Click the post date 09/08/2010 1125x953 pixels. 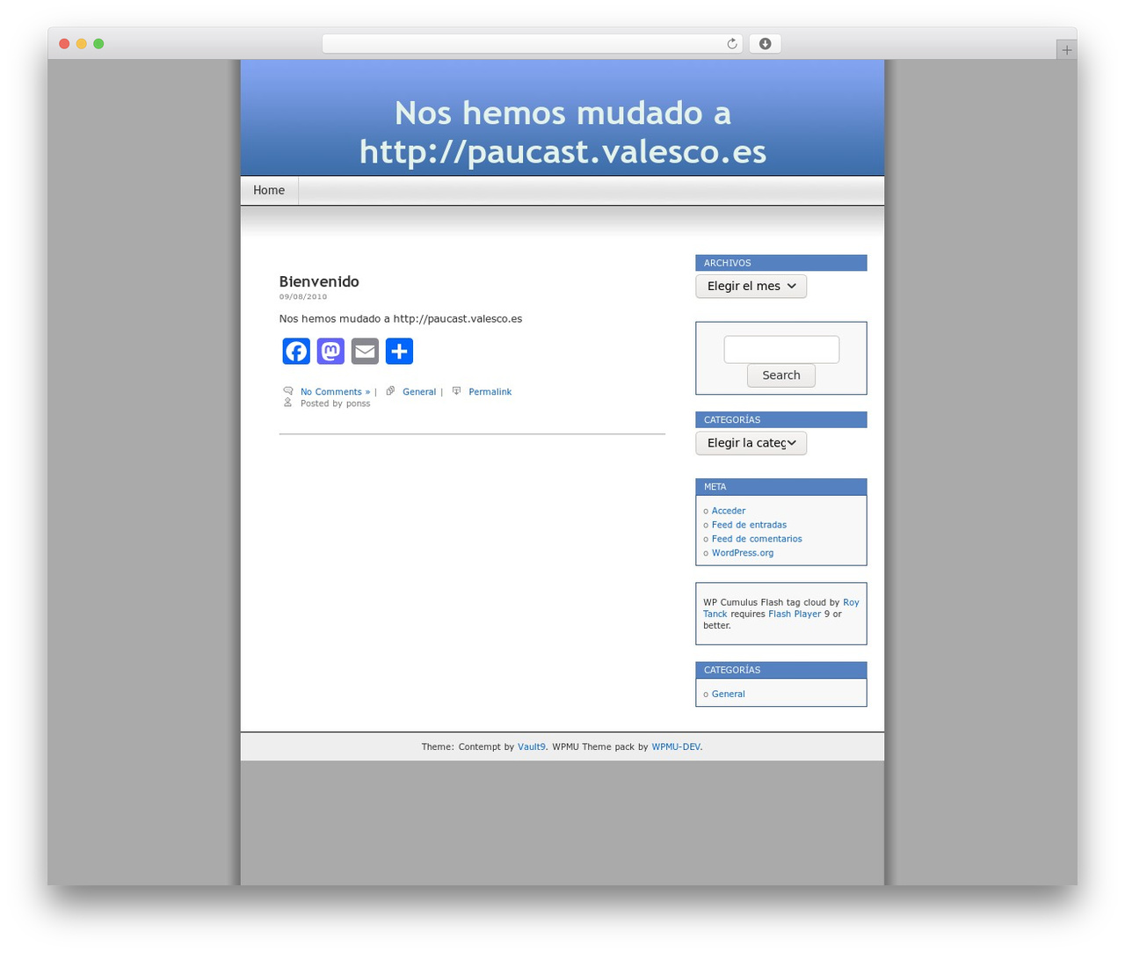tap(303, 297)
